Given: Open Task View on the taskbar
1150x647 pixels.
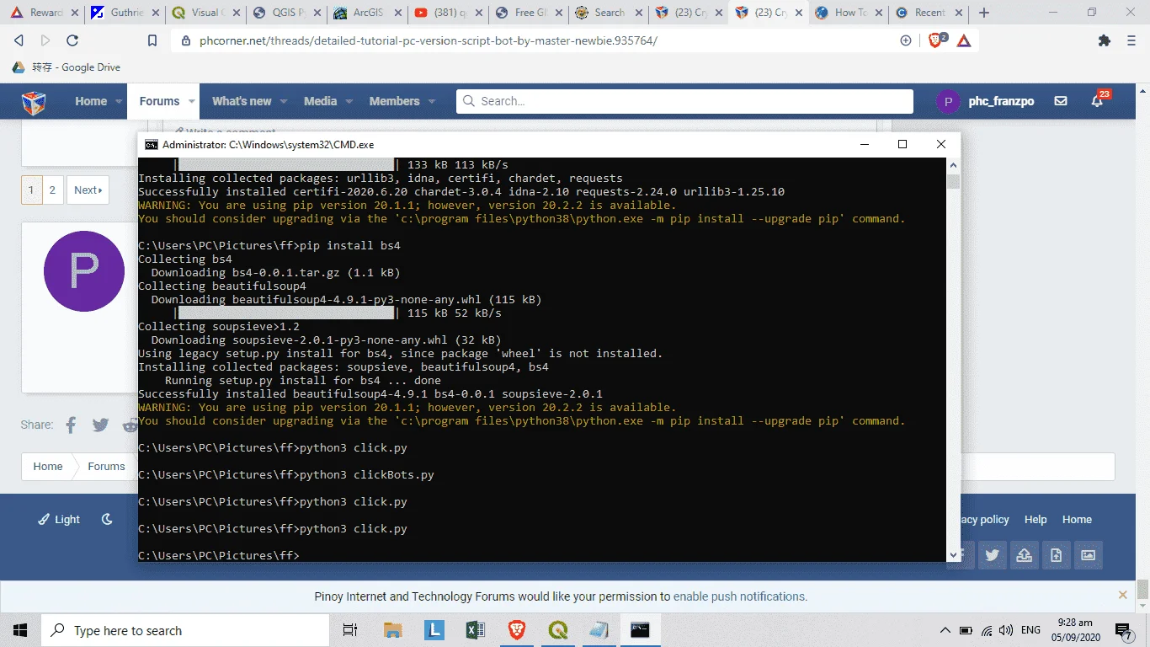Looking at the screenshot, I should tap(350, 630).
